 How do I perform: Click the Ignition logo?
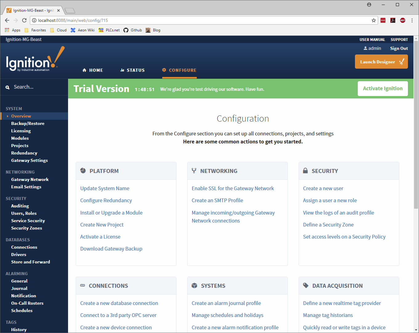pyautogui.click(x=35, y=59)
